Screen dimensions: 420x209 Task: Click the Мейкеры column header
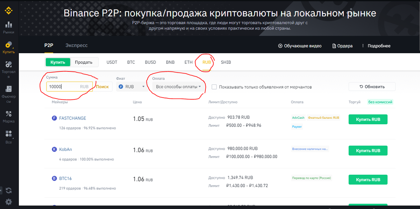(x=60, y=102)
